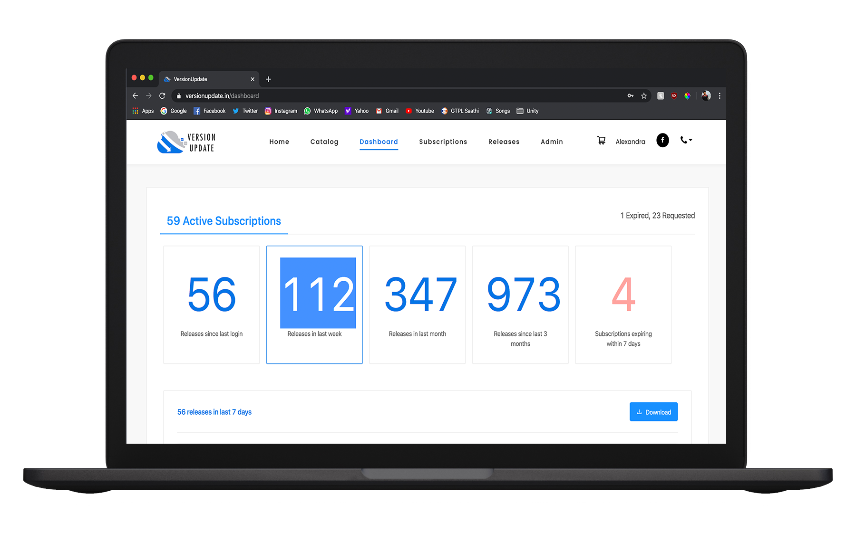Go to the Subscriptions page

[443, 142]
